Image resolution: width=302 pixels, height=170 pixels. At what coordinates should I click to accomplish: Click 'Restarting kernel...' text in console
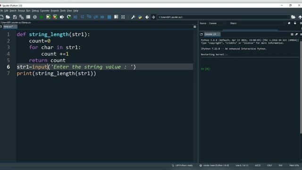214,55
